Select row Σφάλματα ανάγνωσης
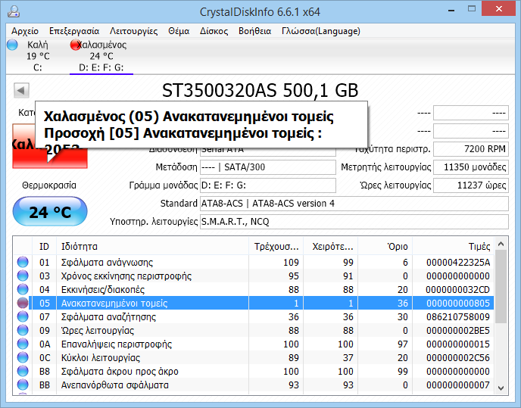The width and height of the screenshot is (521, 408). (x=254, y=262)
